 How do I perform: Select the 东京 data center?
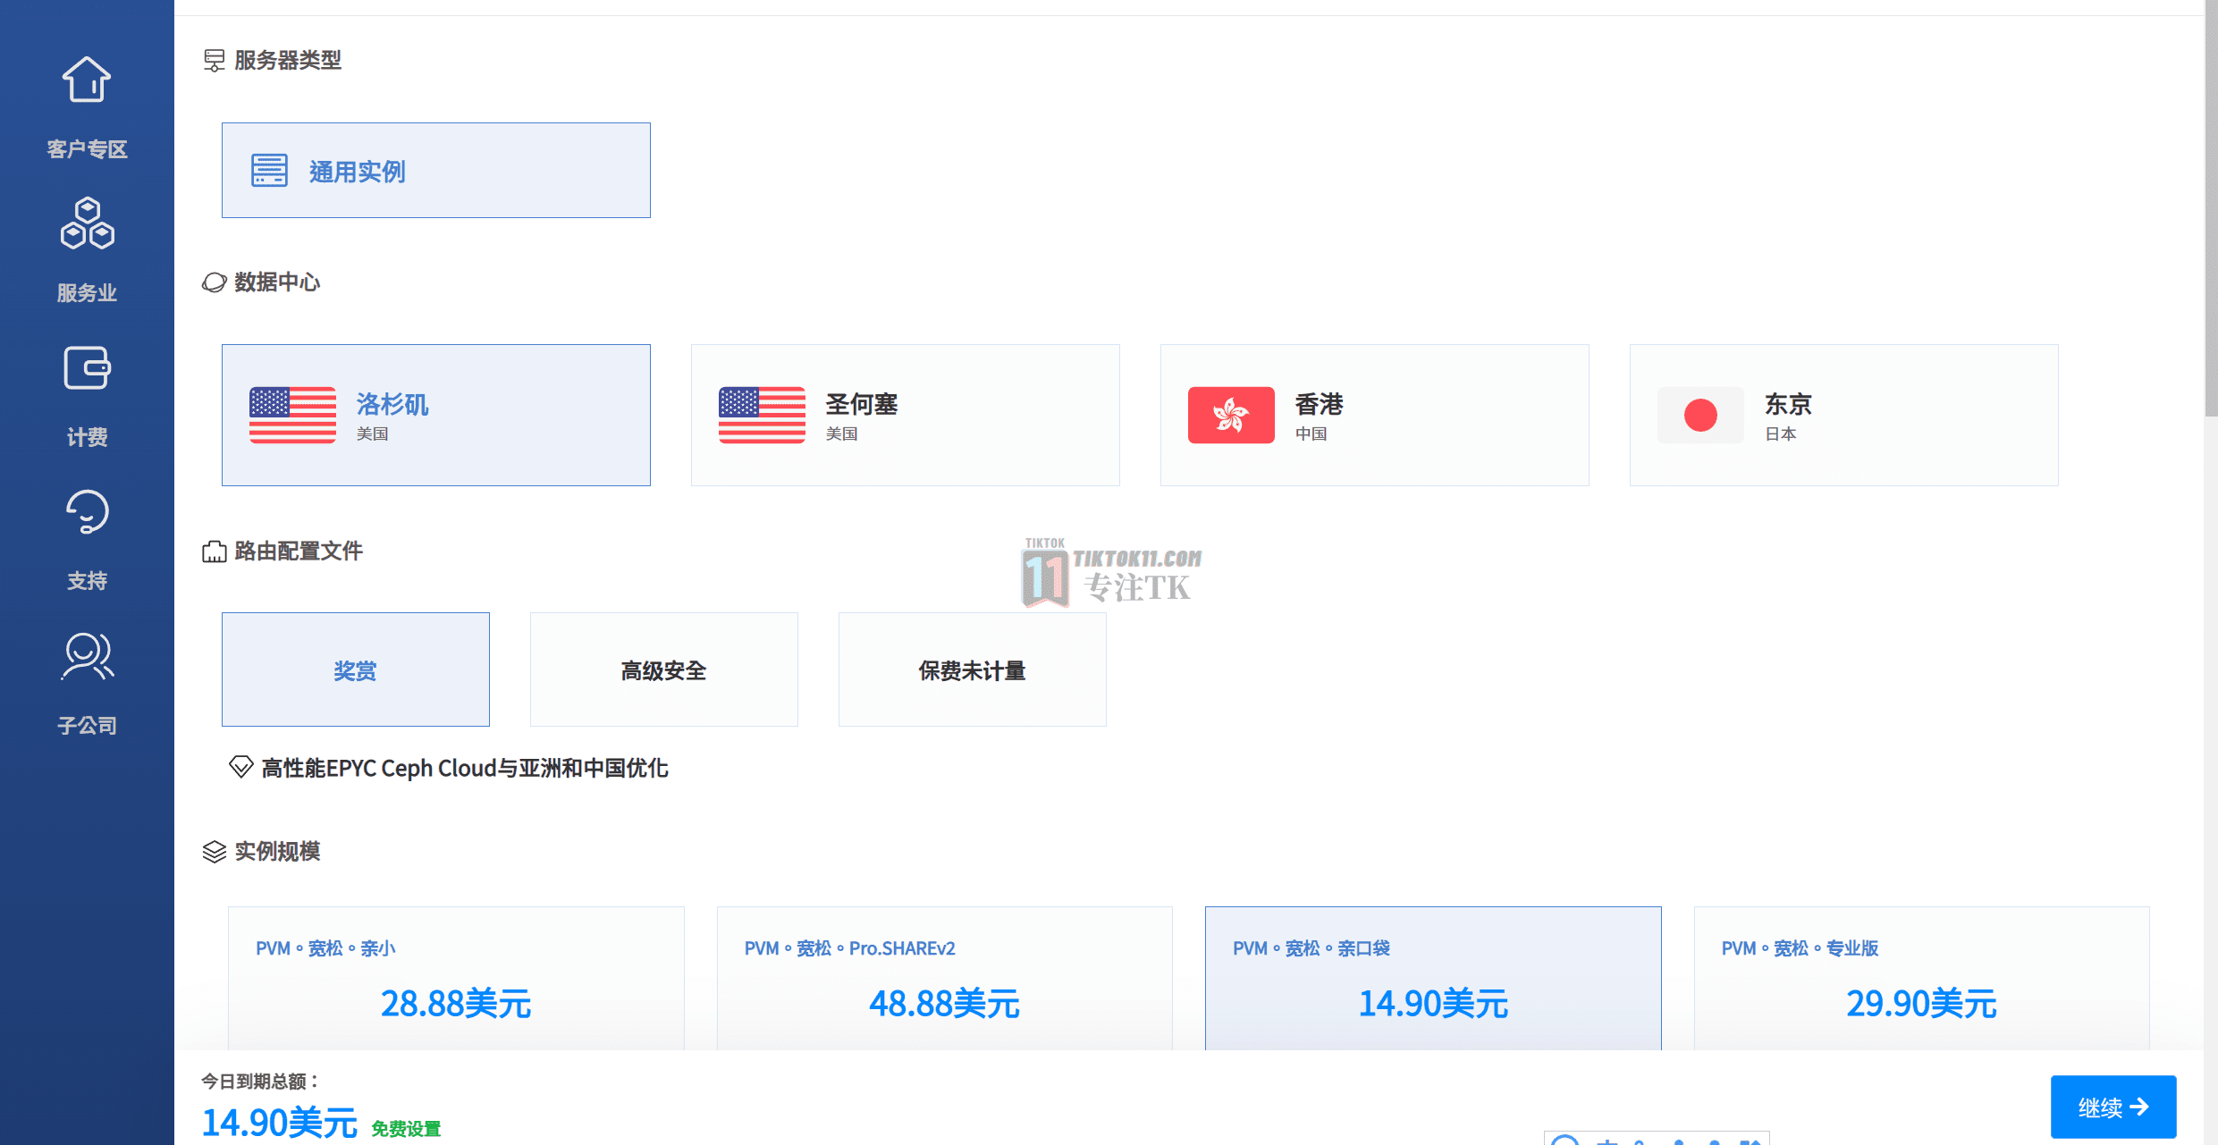pyautogui.click(x=1843, y=414)
